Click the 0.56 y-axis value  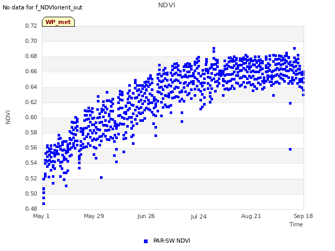coord(31,147)
